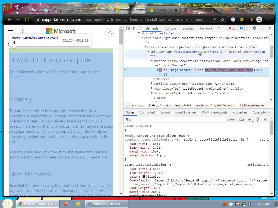Open Microsoft site hamburger menu
Viewport: 278px width, 208px height.
pos(10,32)
